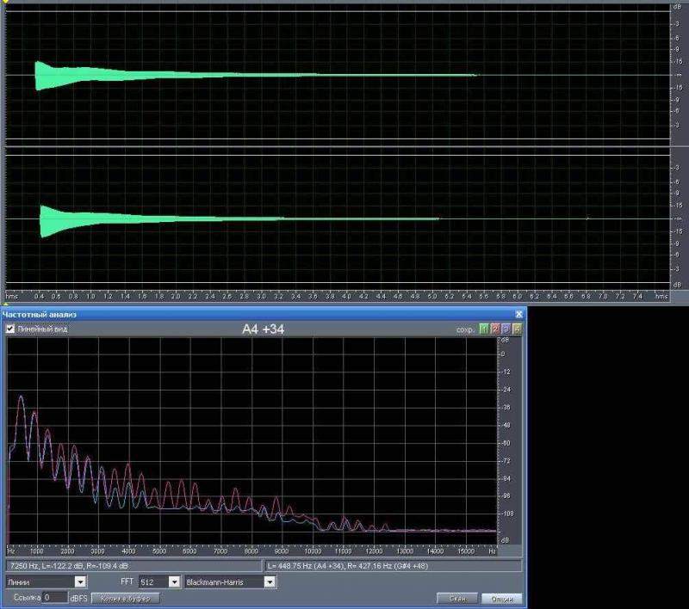Image resolution: width=689 pixels, height=609 pixels.
Task: Click the A4 +34 note readout
Action: point(262,329)
